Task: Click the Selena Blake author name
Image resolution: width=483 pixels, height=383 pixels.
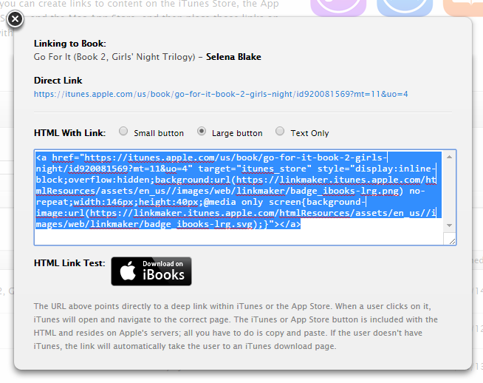Action: 233,57
